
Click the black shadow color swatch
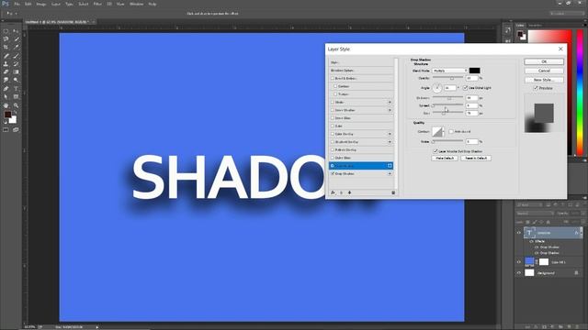(x=474, y=71)
